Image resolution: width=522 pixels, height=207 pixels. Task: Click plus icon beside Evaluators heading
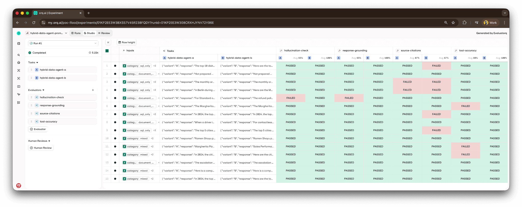tap(93, 90)
